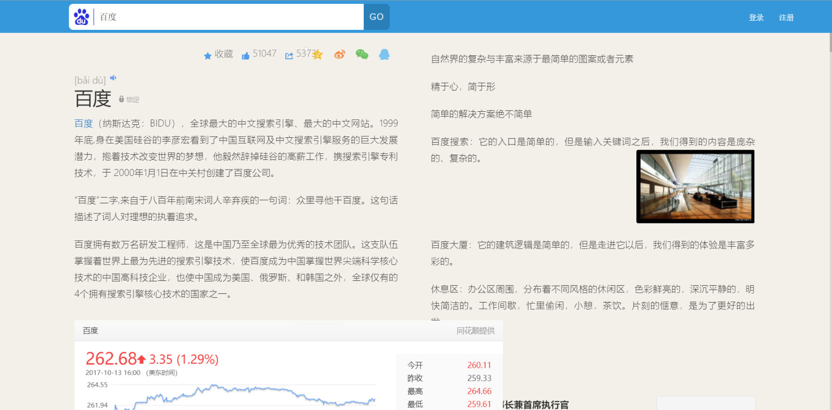
Task: Click the line 简单的解决方案绝不简单
Action: [x=481, y=114]
